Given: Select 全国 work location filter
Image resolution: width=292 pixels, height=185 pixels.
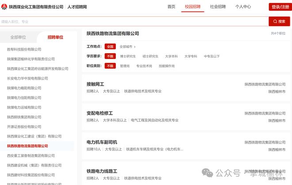Looking at the screenshot, I should pyautogui.click(x=110, y=47).
